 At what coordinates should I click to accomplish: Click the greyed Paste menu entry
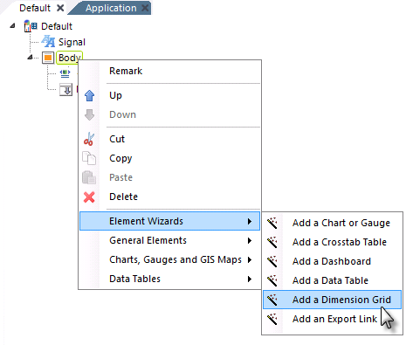[170, 177]
